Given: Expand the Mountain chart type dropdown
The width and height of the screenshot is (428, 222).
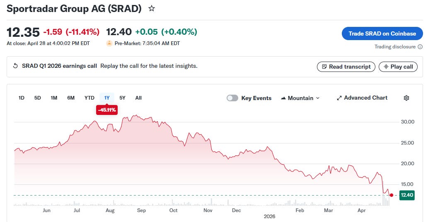Looking at the screenshot, I should point(300,98).
